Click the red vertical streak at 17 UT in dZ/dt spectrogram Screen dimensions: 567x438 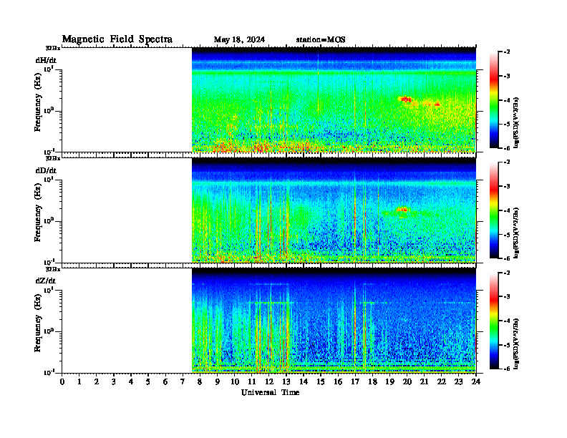[355, 325]
